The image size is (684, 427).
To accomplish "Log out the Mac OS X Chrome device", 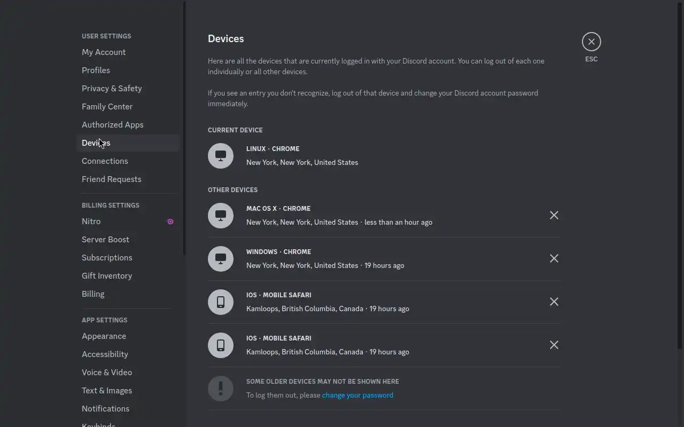I will coord(554,215).
